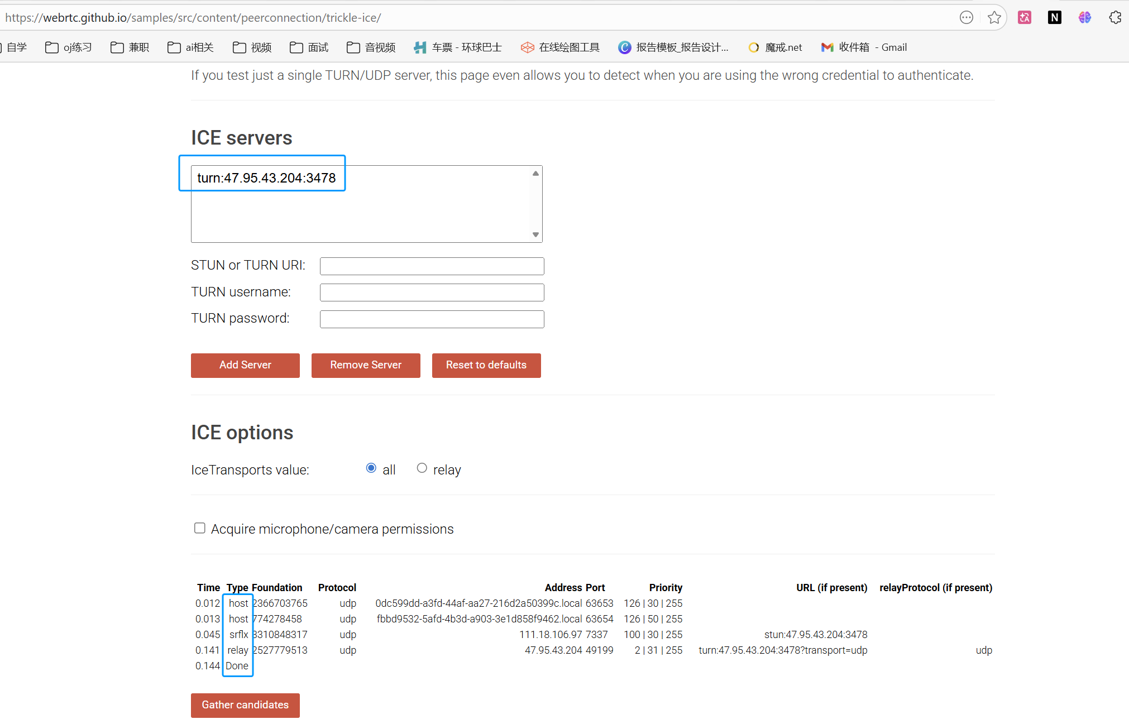Open the browser extensions puzzle icon
Viewport: 1129px width, 724px height.
pos(1114,18)
